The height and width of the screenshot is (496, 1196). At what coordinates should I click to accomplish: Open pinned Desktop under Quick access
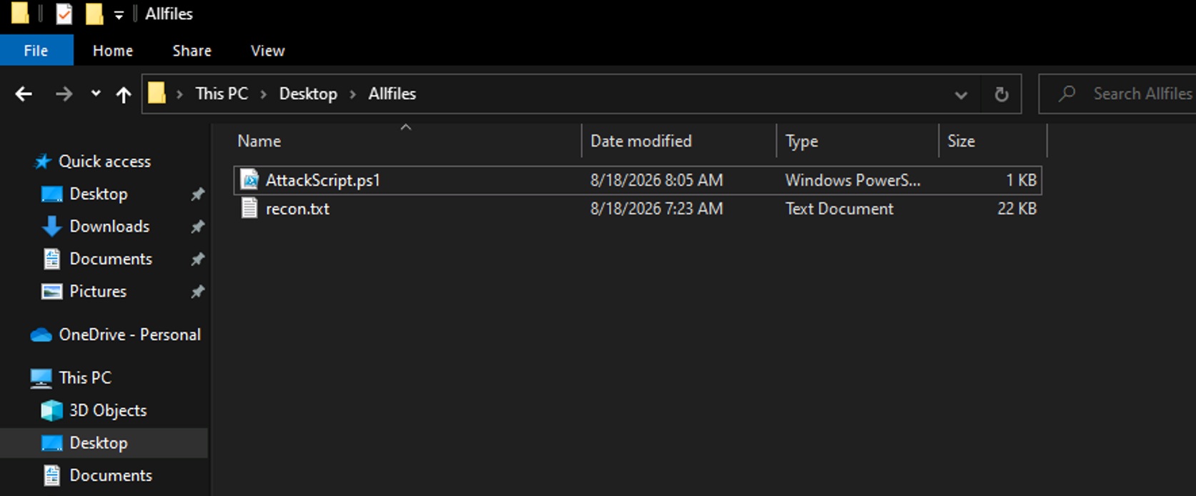tap(98, 194)
